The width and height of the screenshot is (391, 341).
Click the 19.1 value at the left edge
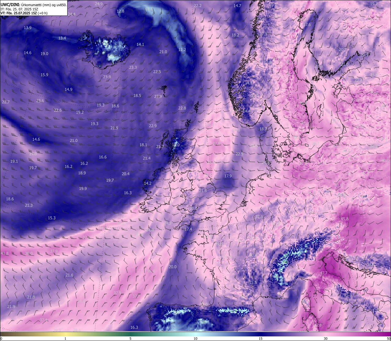tap(14, 161)
